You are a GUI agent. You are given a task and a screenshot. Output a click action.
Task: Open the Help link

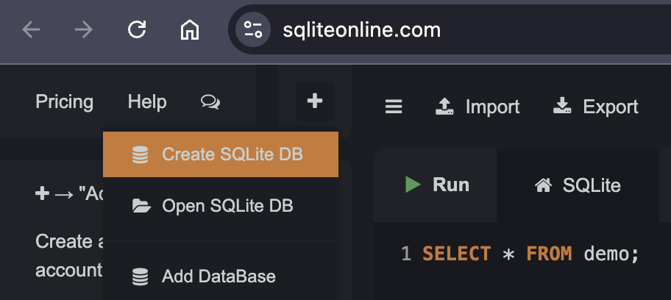(x=147, y=102)
